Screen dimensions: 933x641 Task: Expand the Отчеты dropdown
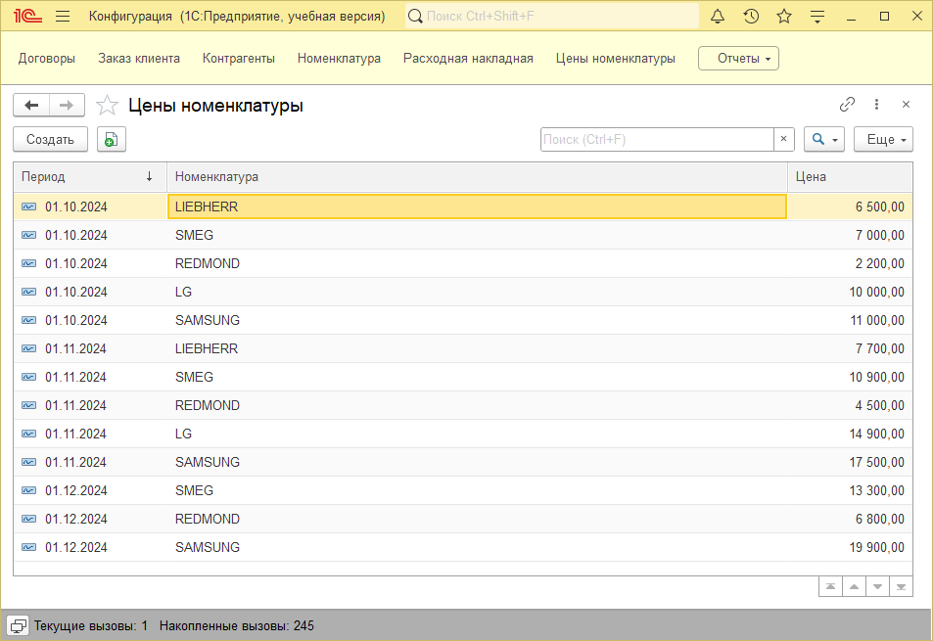click(738, 59)
